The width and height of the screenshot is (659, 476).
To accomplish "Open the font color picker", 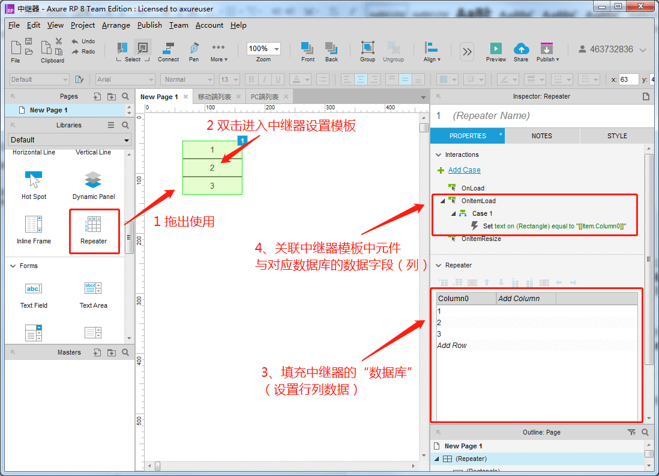I will point(301,79).
